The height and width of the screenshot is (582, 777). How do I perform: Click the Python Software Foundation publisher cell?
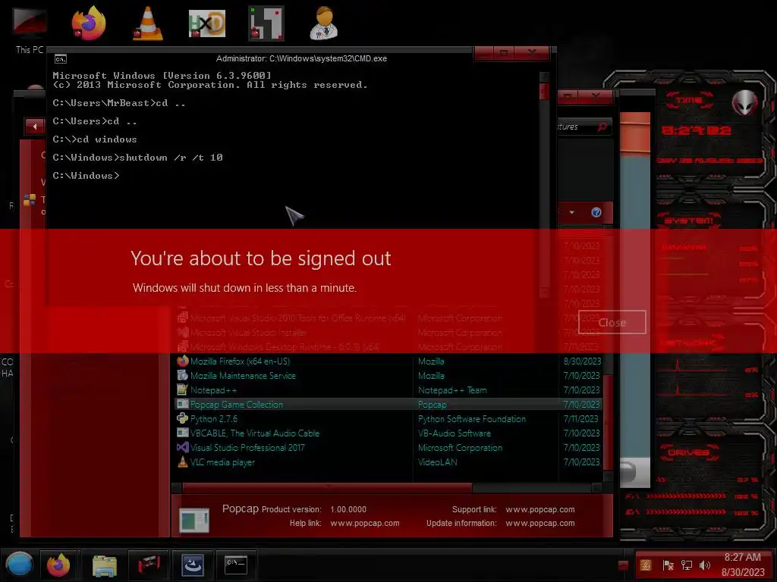pos(472,418)
